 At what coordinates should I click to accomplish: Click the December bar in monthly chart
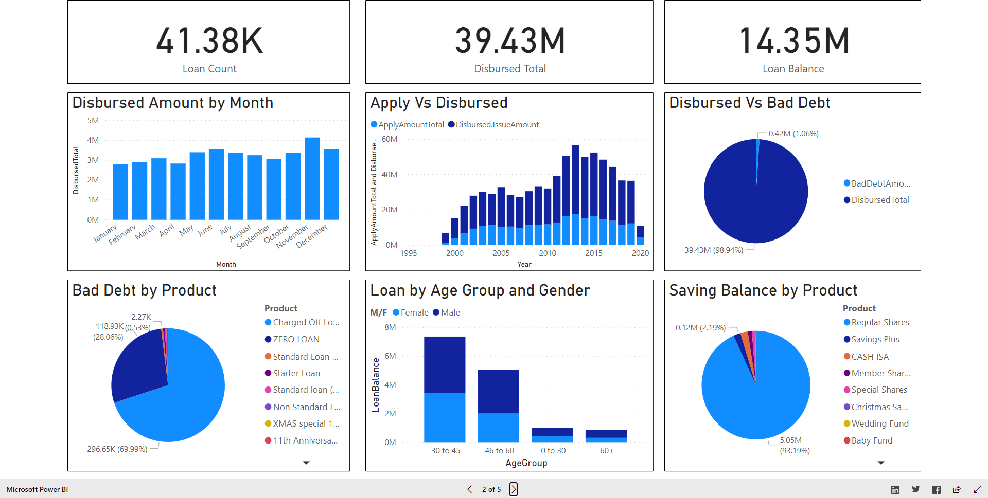pyautogui.click(x=331, y=185)
